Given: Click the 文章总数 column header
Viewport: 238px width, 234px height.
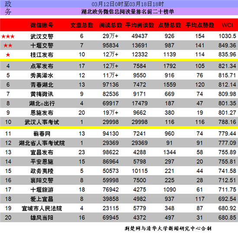Looking at the screenshot, I should click(x=82, y=25).
